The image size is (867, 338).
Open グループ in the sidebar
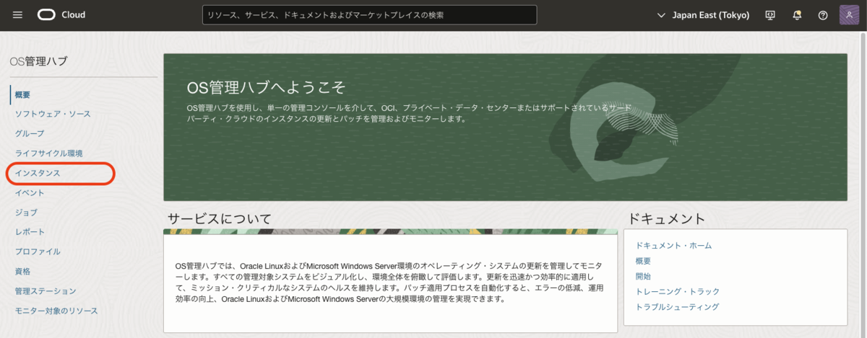point(30,133)
